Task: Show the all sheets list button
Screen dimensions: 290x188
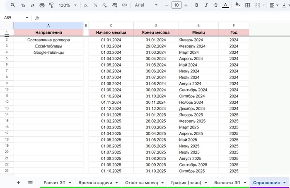Action: [x=30, y=182]
